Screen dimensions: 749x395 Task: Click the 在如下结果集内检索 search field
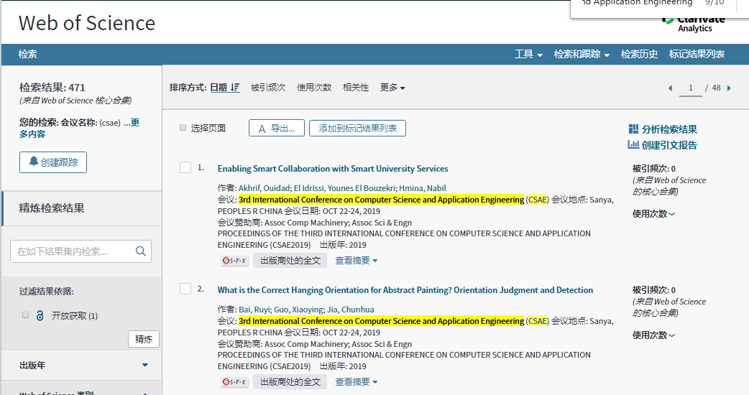pyautogui.click(x=72, y=251)
